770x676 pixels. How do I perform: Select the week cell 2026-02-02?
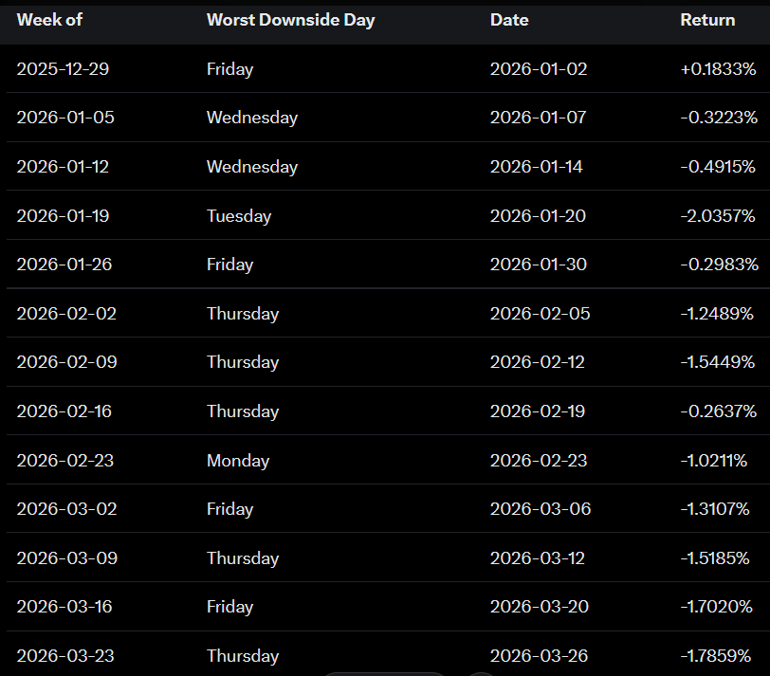[66, 313]
